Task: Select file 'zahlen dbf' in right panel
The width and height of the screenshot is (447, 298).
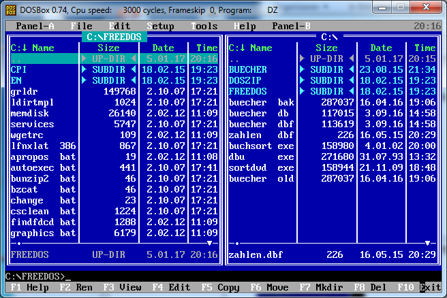Action: pos(333,135)
